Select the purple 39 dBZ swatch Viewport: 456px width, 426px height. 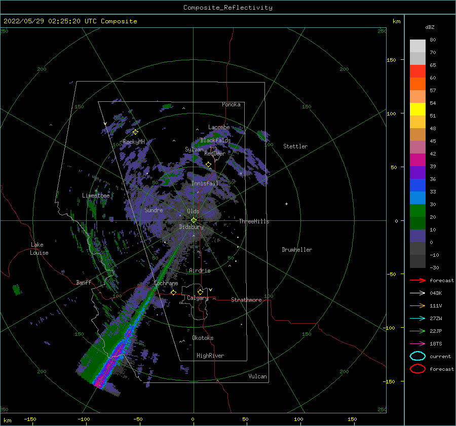pyautogui.click(x=417, y=173)
